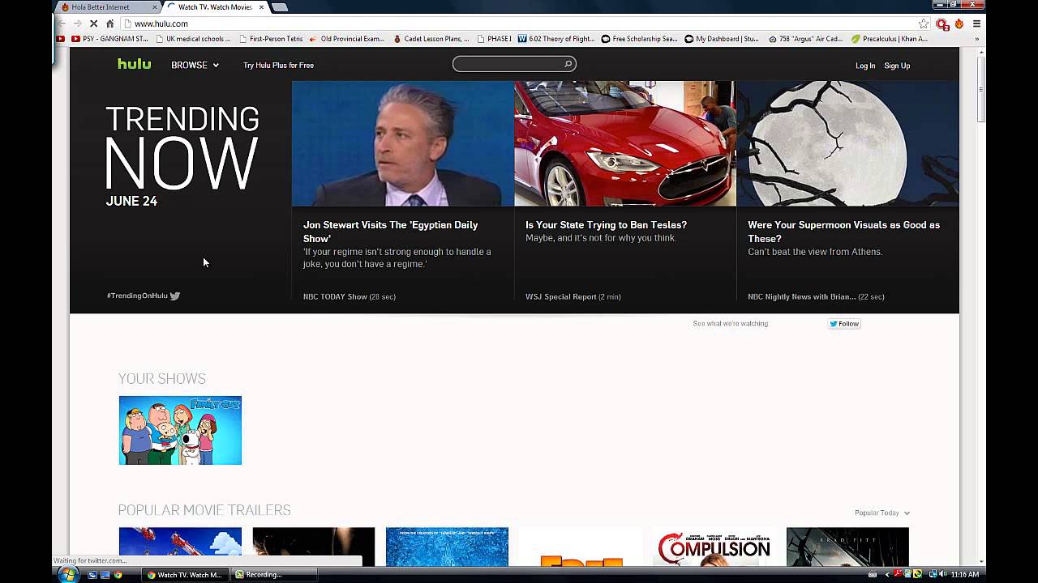
Task: Open a new browser tab
Action: coord(280,7)
